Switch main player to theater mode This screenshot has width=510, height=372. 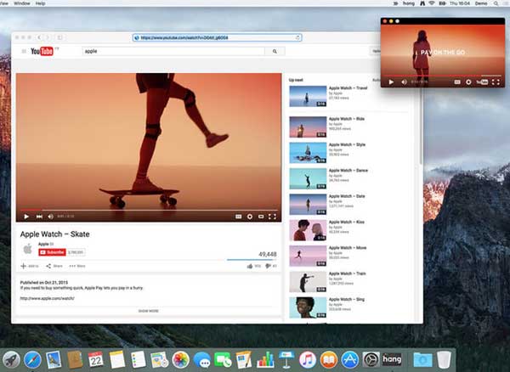(261, 217)
